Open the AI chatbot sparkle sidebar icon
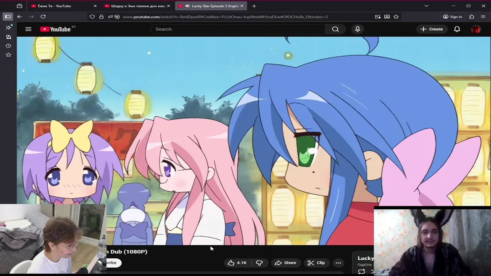The height and width of the screenshot is (276, 491). (x=8, y=28)
